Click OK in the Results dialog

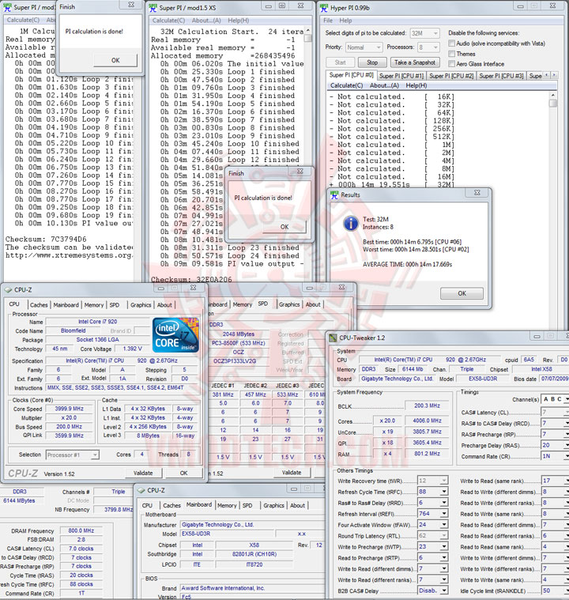pyautogui.click(x=462, y=293)
